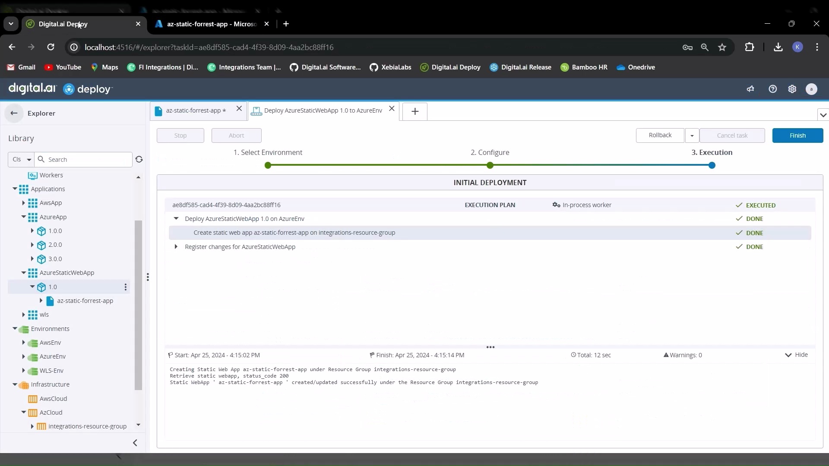
Task: Click the Finish button
Action: coord(797,135)
